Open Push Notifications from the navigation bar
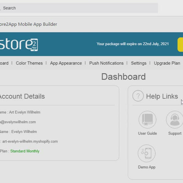Image resolution: width=183 pixels, height=183 pixels. coord(106,63)
